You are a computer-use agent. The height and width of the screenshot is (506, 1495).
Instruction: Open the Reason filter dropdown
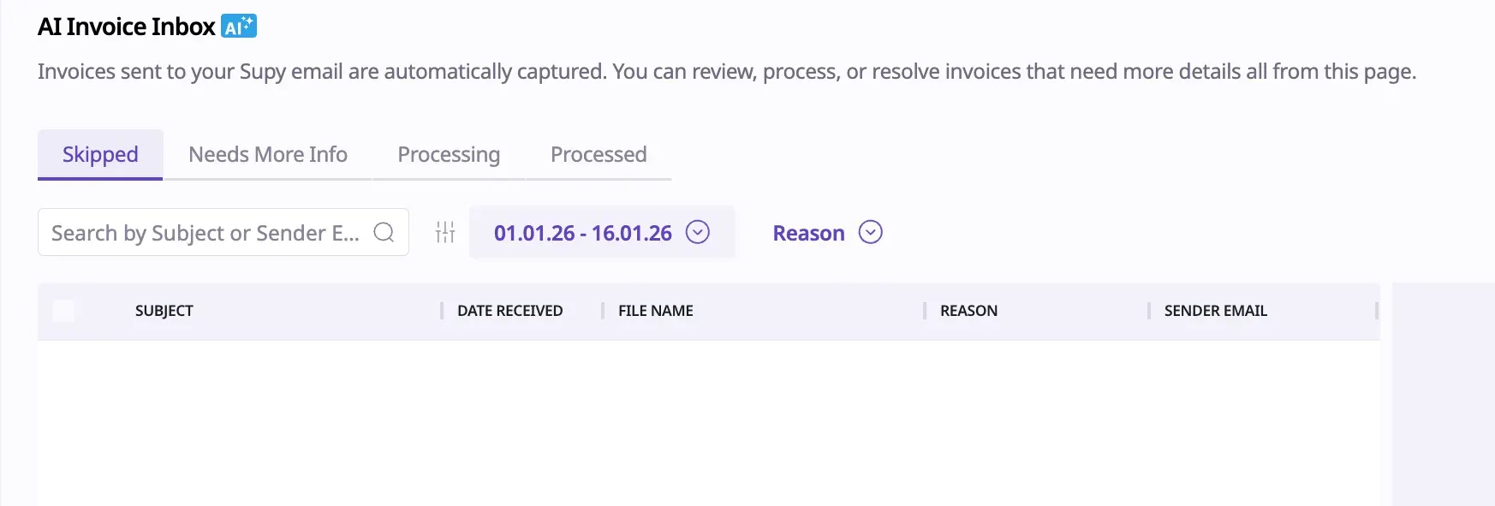(x=808, y=233)
